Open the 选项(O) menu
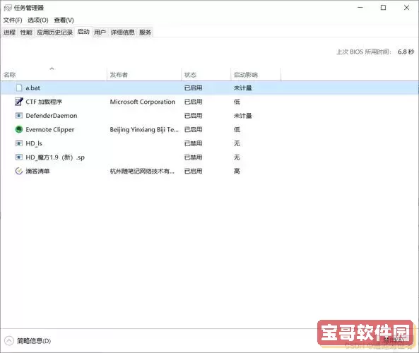Viewport: 419px width, 353px height. (x=38, y=20)
